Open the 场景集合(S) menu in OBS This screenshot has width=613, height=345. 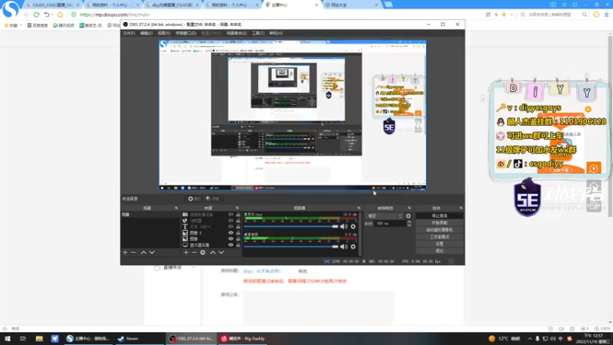237,33
